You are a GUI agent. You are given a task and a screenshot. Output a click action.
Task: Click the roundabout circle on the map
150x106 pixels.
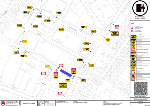pos(97,41)
